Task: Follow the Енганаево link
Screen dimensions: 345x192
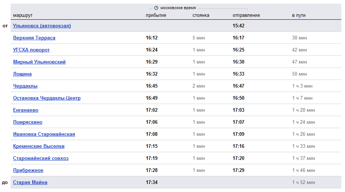Action: (x=26, y=110)
